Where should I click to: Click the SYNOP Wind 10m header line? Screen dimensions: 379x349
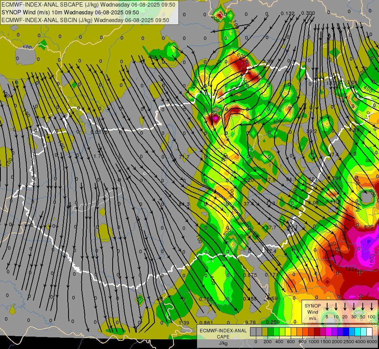[x=70, y=12]
